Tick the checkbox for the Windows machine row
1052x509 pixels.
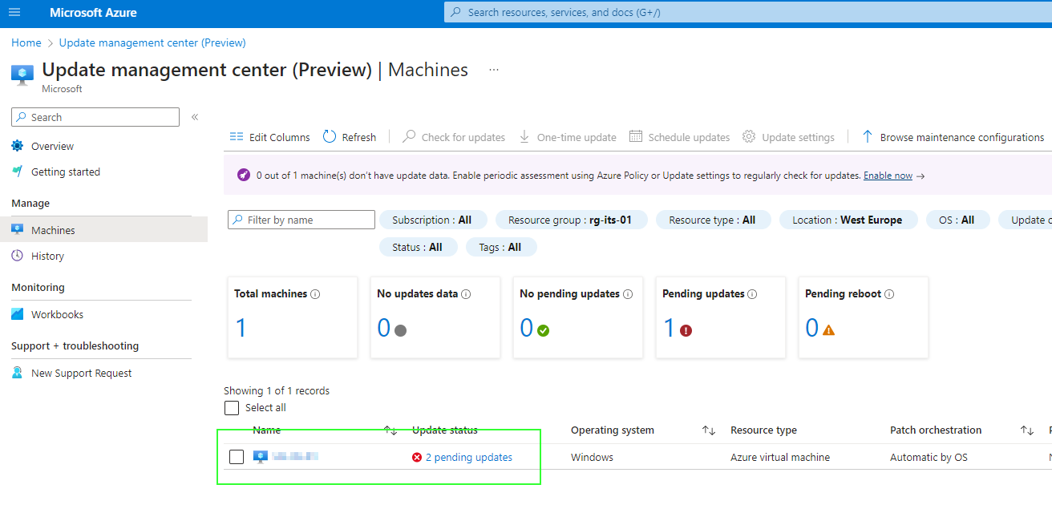coord(237,457)
